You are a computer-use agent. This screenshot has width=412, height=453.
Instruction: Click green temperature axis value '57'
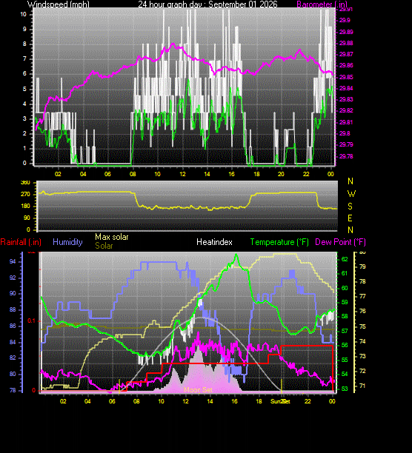pos(345,331)
